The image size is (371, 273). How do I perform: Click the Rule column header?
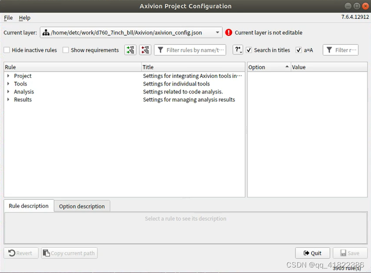pyautogui.click(x=73, y=67)
